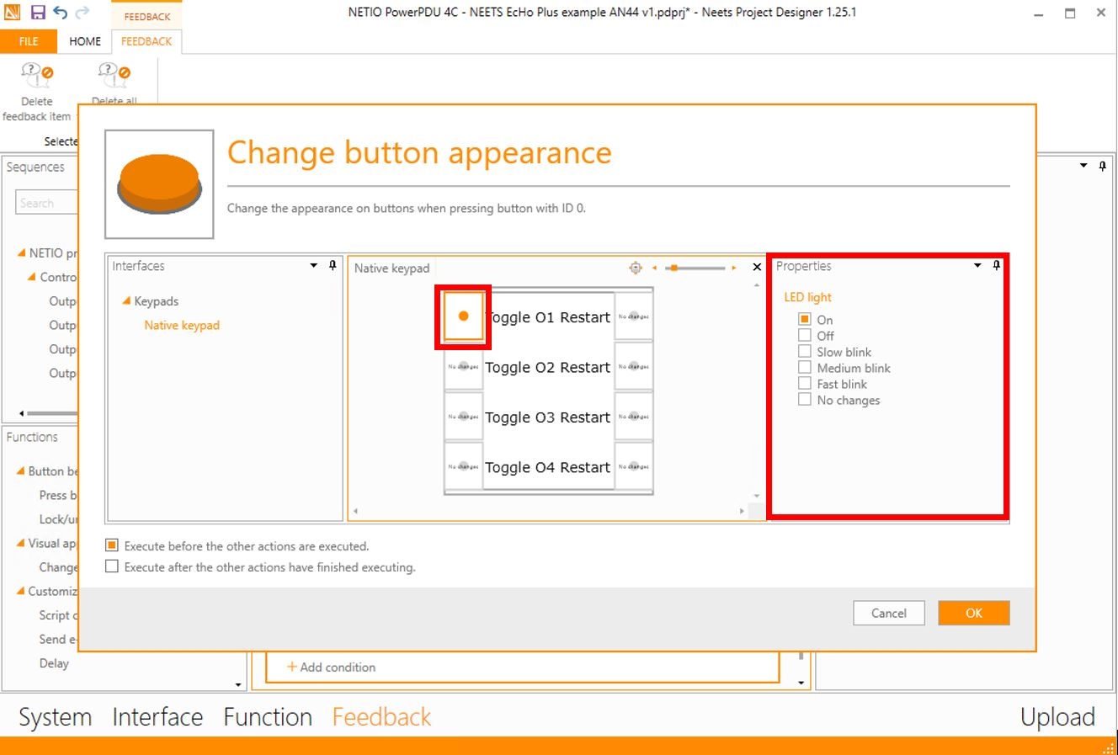Center the Native keypad view
The image size is (1118, 755).
coord(636,268)
